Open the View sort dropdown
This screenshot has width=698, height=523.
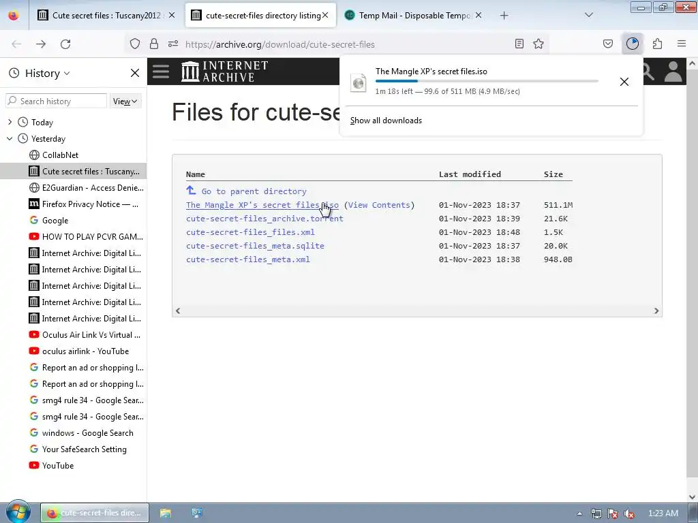(x=125, y=101)
